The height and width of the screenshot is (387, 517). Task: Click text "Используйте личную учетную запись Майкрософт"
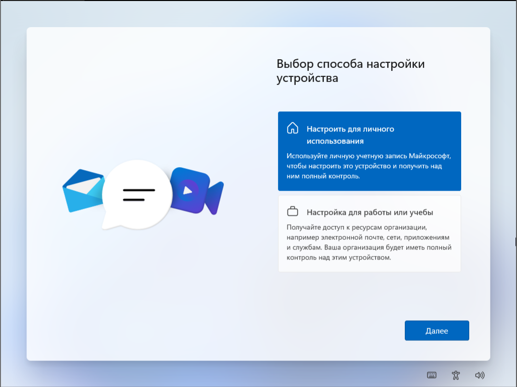(369, 156)
